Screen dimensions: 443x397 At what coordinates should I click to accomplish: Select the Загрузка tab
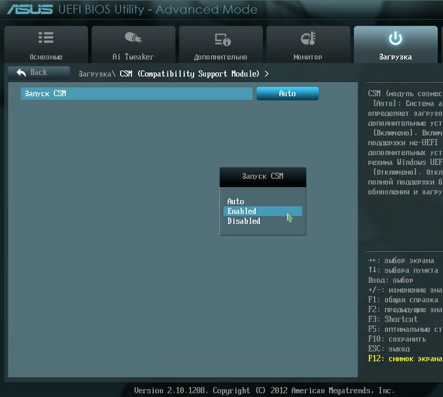396,44
